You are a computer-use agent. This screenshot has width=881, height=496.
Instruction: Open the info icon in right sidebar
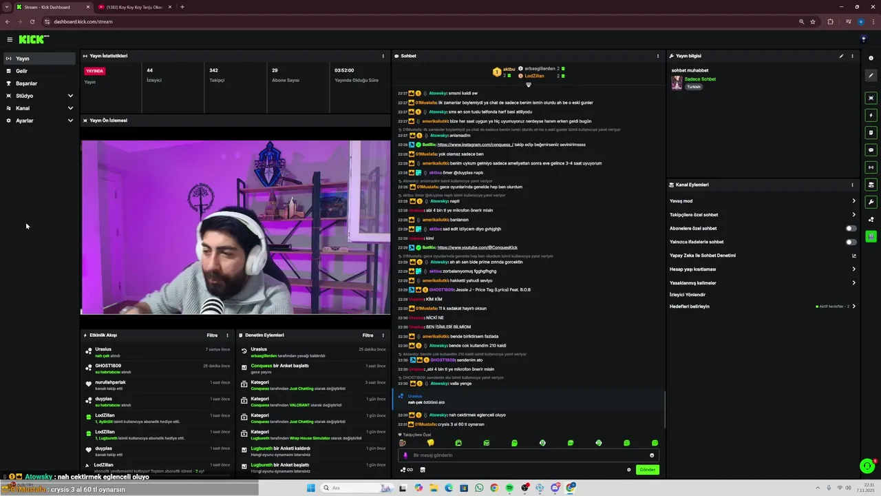coord(871,58)
